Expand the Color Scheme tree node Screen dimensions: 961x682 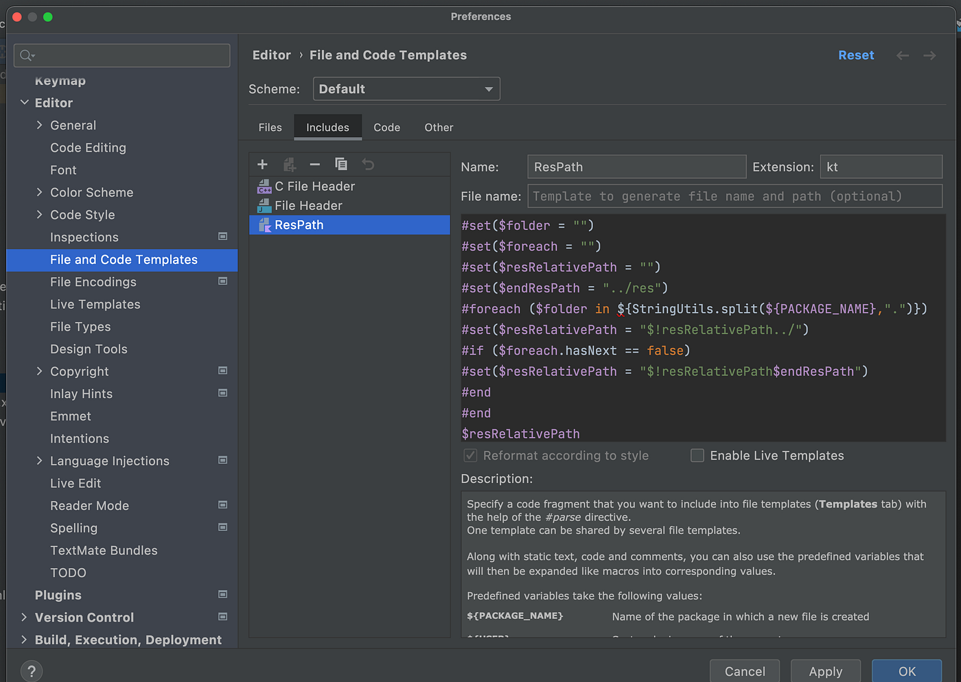pyautogui.click(x=40, y=192)
